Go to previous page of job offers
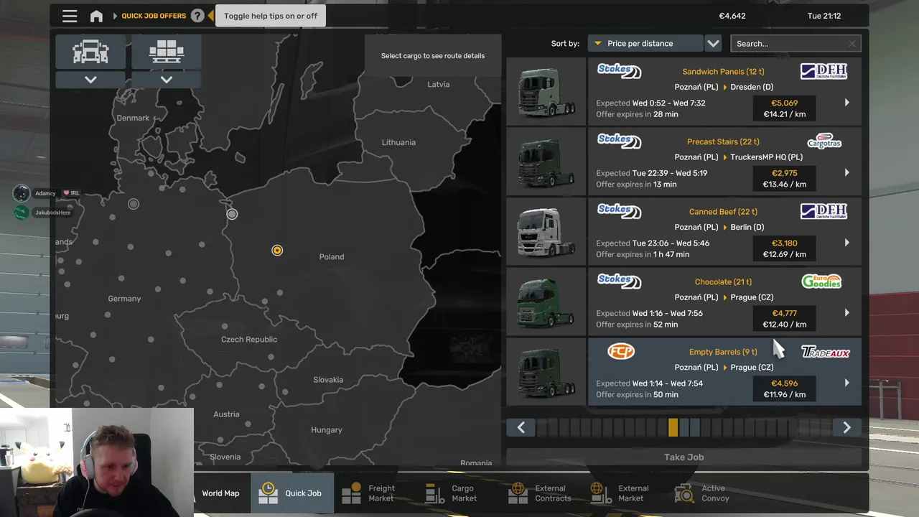This screenshot has height=517, width=919. click(521, 427)
